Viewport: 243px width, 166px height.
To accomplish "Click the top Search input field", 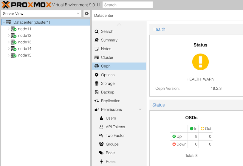I will coord(127,5).
